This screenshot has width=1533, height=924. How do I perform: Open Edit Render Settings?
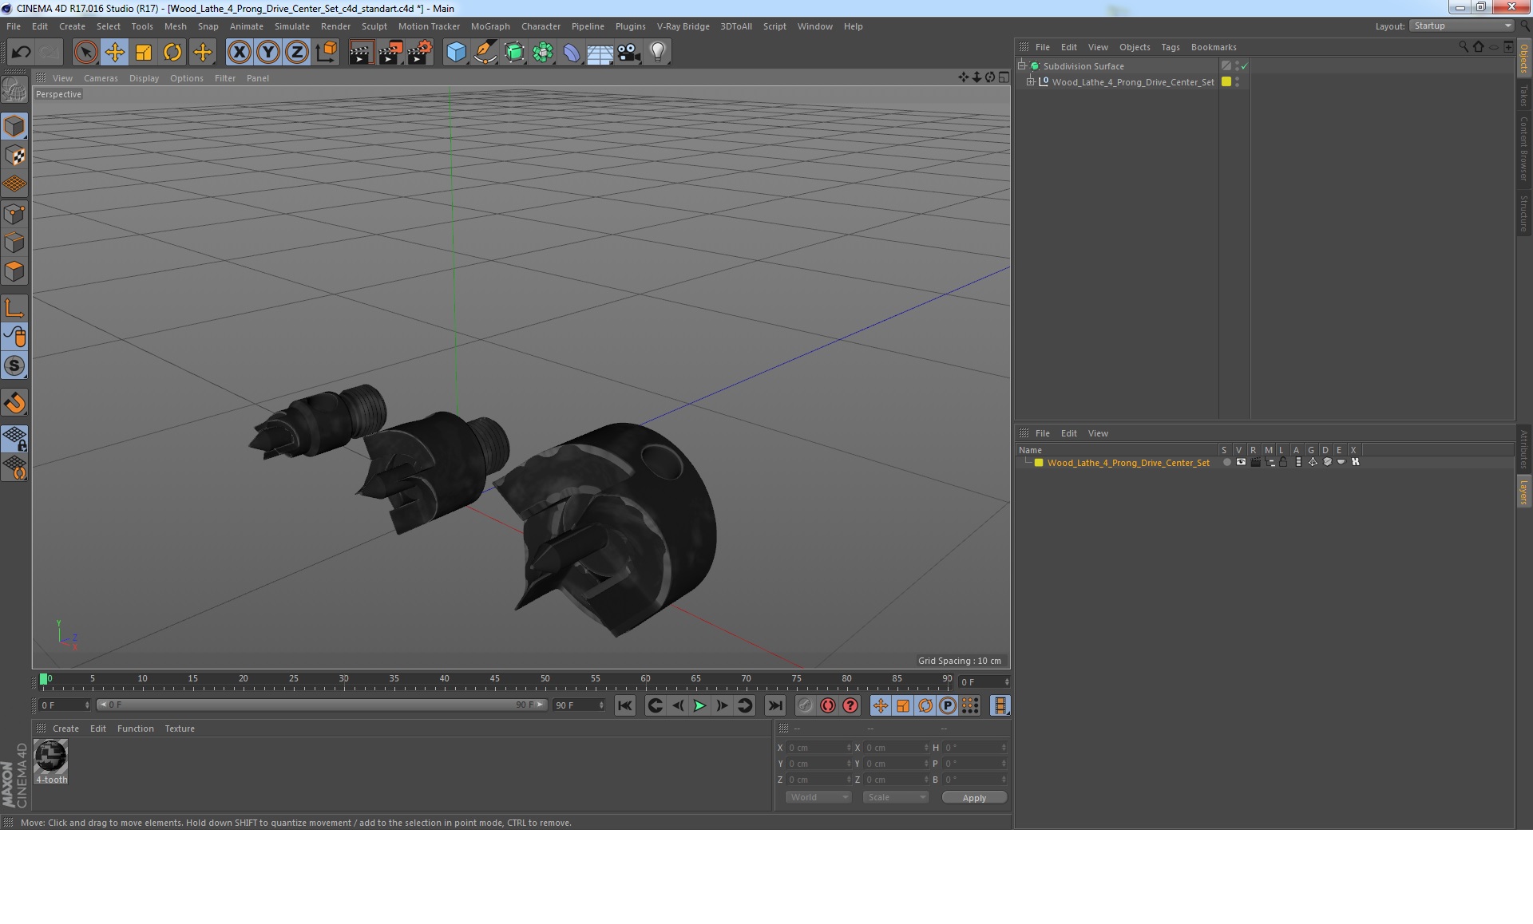(420, 53)
